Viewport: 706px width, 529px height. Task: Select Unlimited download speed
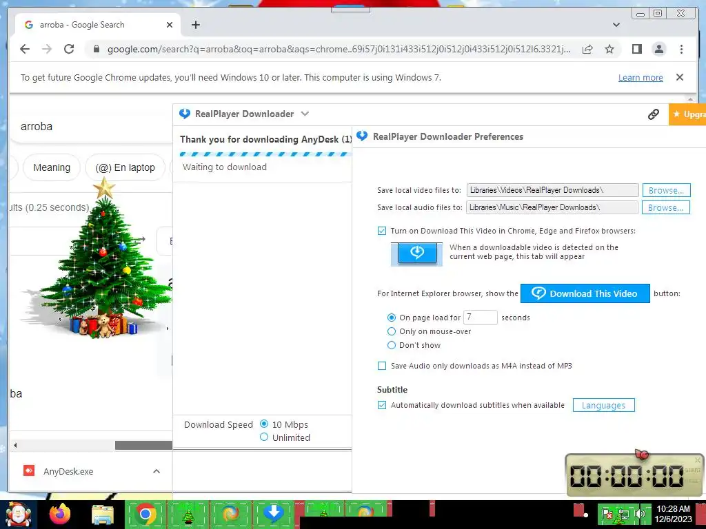(264, 437)
